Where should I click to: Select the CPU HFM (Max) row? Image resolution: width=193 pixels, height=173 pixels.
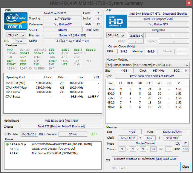pyautogui.click(x=52, y=88)
